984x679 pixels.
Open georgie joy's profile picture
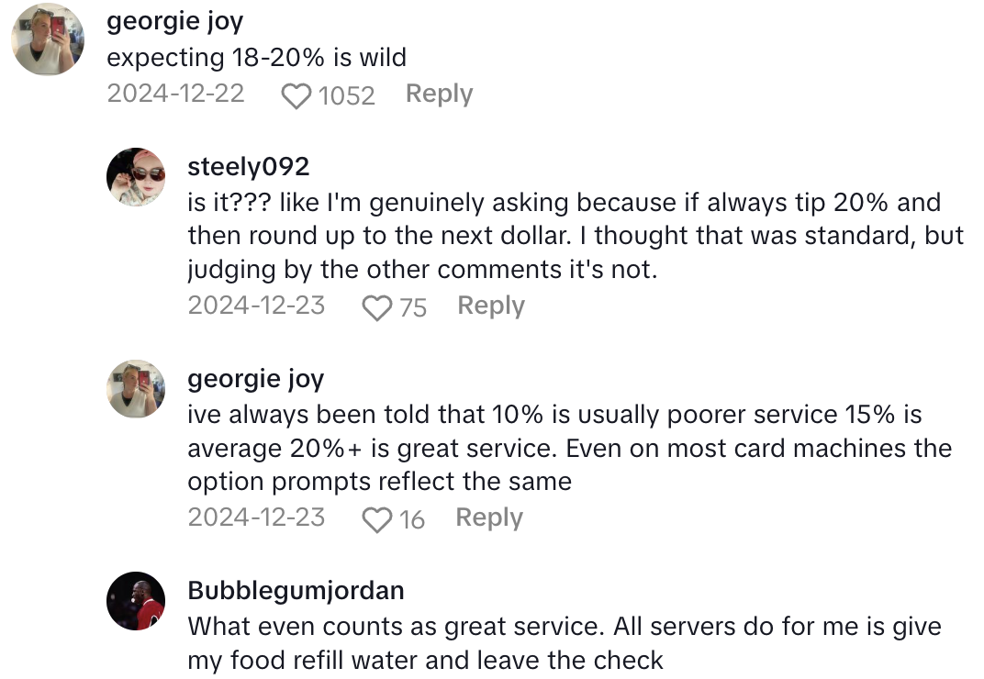[x=47, y=39]
